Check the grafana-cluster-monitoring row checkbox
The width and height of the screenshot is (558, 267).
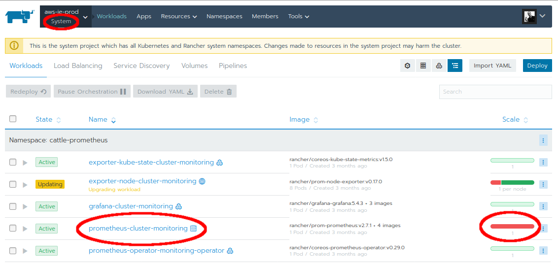(x=13, y=206)
